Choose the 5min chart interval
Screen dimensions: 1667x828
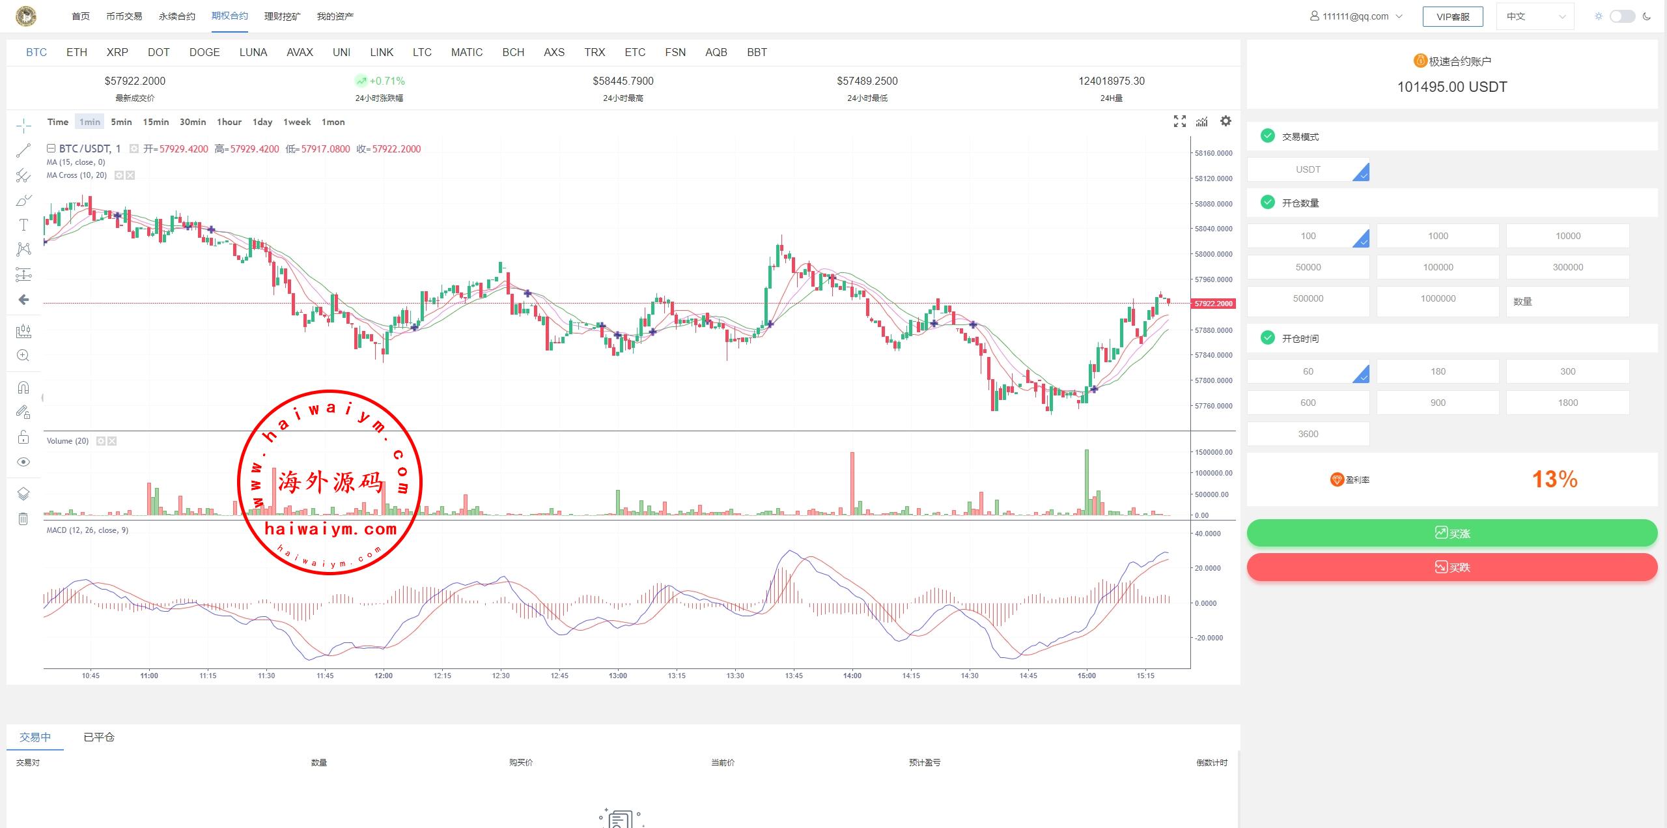[x=121, y=122]
